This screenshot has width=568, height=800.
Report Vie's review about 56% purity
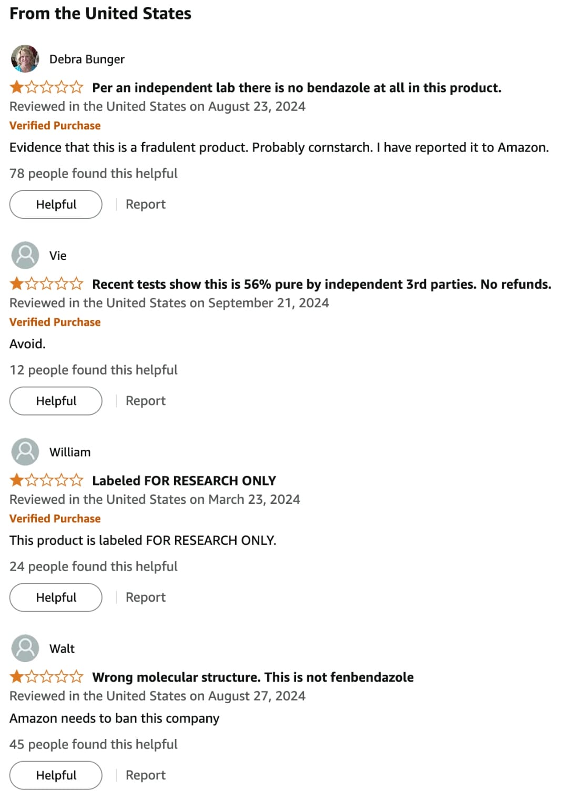[x=145, y=400]
